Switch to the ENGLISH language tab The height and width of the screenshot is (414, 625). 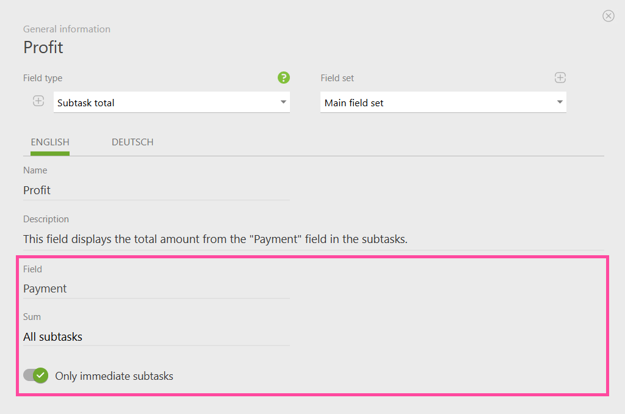tap(50, 142)
